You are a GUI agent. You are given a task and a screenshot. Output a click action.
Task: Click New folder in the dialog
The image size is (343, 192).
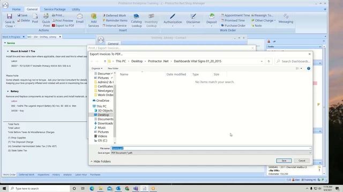(x=113, y=68)
